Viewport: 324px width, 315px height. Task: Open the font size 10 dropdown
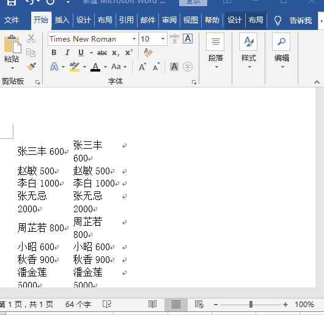coord(163,39)
